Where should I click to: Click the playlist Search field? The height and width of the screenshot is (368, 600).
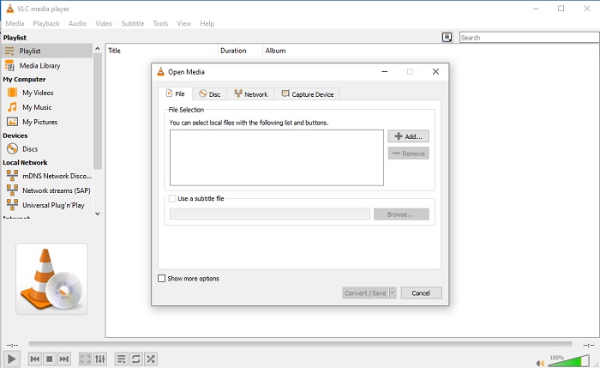529,38
